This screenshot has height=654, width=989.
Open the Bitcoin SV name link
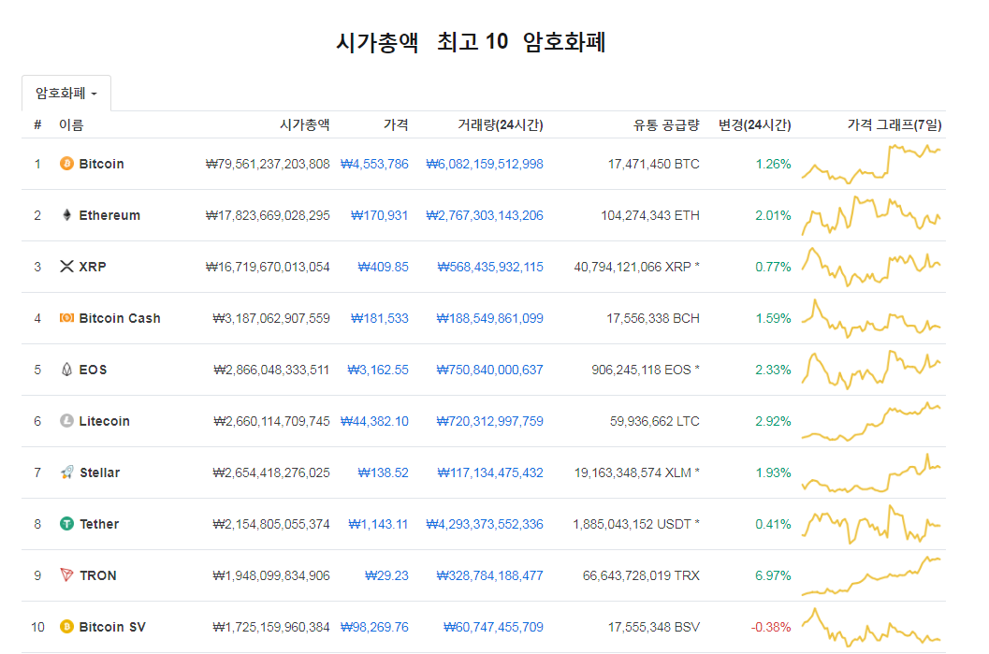click(x=112, y=627)
